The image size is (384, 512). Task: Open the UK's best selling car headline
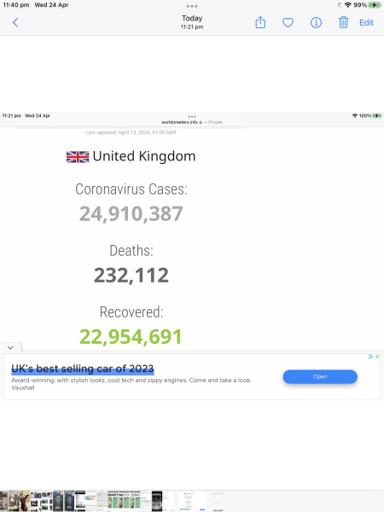(x=82, y=369)
